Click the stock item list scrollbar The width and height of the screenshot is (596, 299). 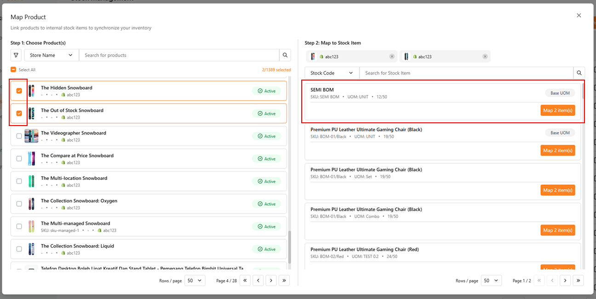point(583,90)
